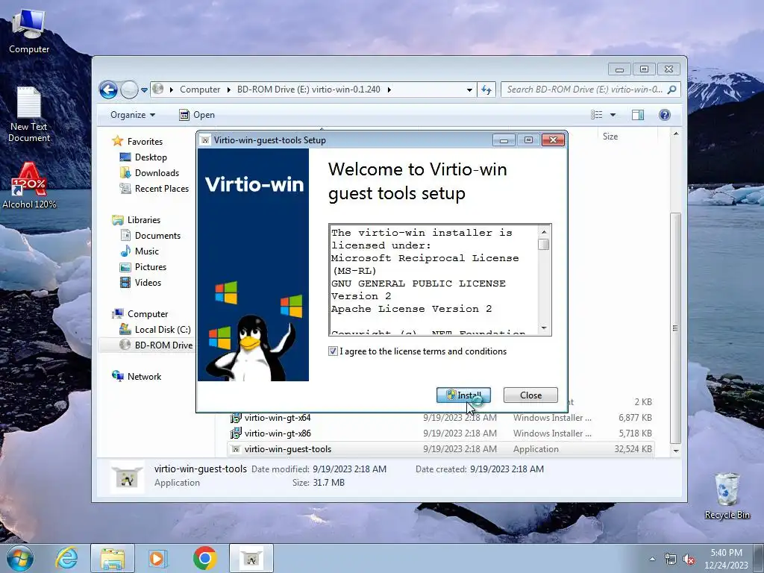This screenshot has height=573, width=764.
Task: Click the virtio-win-guest-tools details pane thumbnail
Action: point(127,477)
